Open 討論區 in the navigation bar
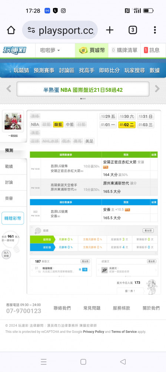Screen dimensions: 166x372 [x=67, y=70]
